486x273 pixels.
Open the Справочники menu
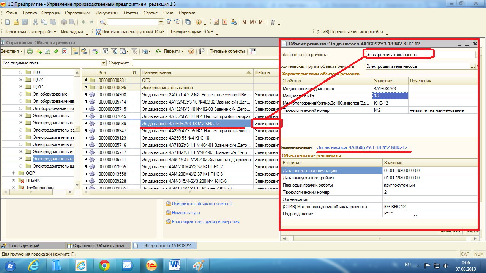click(x=77, y=13)
